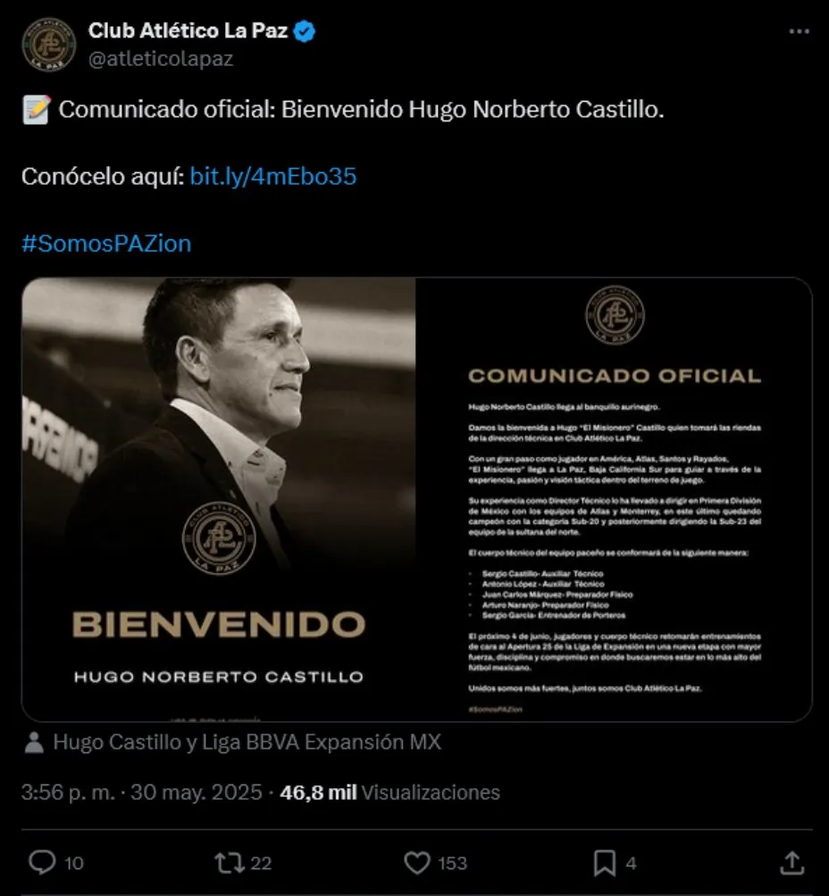Open the Bienvenido Hugo Norberto Castillo photo
The image size is (829, 896).
(219, 498)
